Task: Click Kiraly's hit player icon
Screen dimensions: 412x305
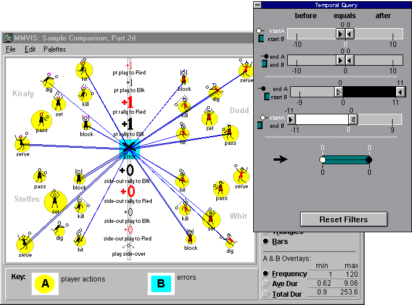Action: (x=84, y=69)
